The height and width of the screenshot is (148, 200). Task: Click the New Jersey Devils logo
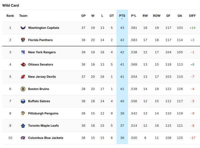click(x=23, y=77)
